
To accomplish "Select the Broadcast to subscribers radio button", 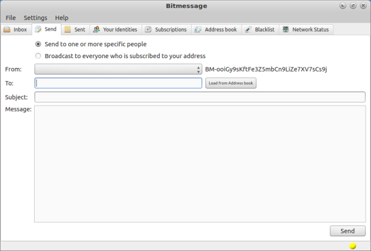I will (38, 56).
